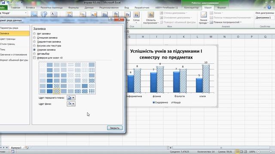This screenshot has height=154, width=275.
Task: Choose the vertical stripes pattern swatch
Action: point(64,65)
